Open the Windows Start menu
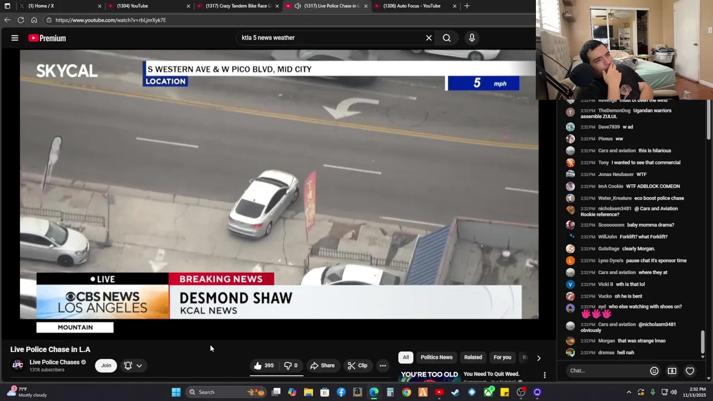This screenshot has width=713, height=401. [x=176, y=392]
